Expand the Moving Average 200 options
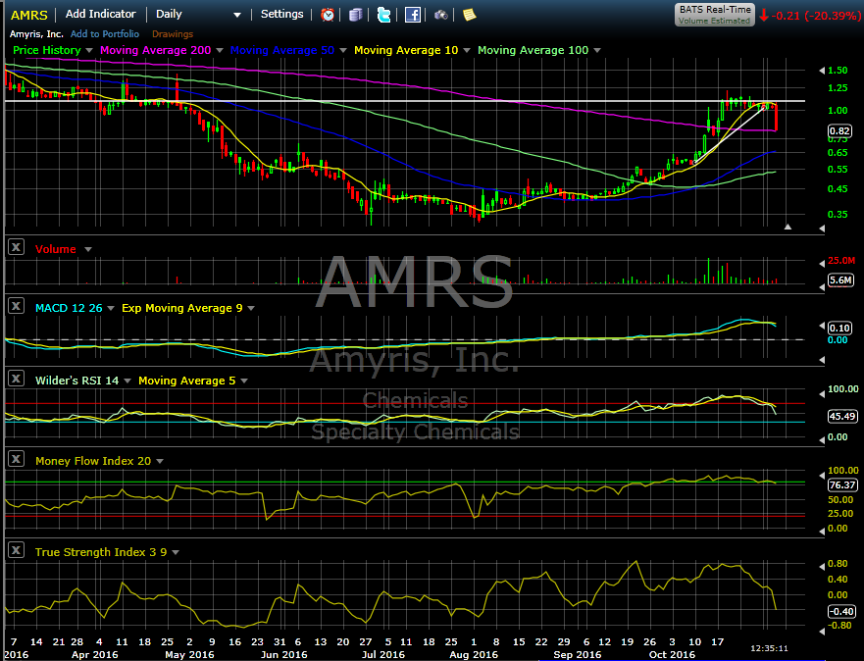This screenshot has width=864, height=661. (220, 50)
